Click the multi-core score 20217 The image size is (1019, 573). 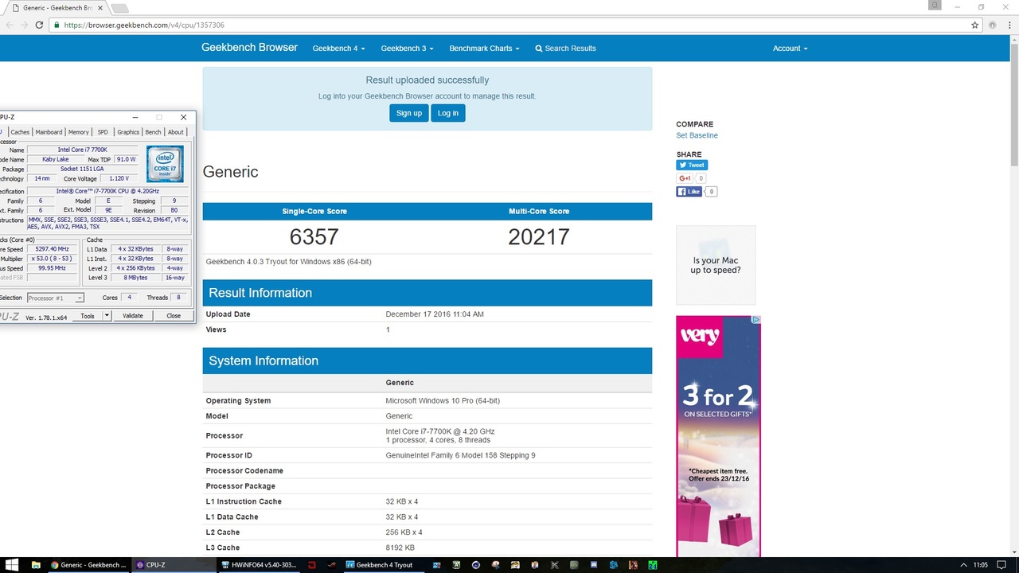pos(539,237)
